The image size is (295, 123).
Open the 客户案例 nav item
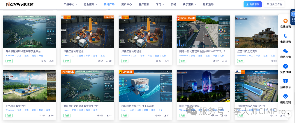(x=144, y=4)
